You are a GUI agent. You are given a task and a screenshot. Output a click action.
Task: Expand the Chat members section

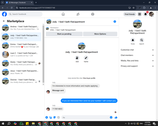click(137, 55)
